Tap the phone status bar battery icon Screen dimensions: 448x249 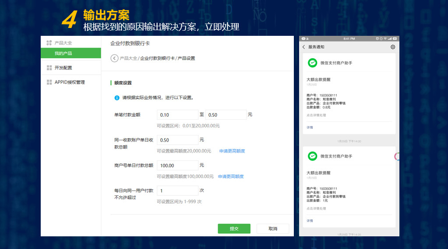point(395,38)
